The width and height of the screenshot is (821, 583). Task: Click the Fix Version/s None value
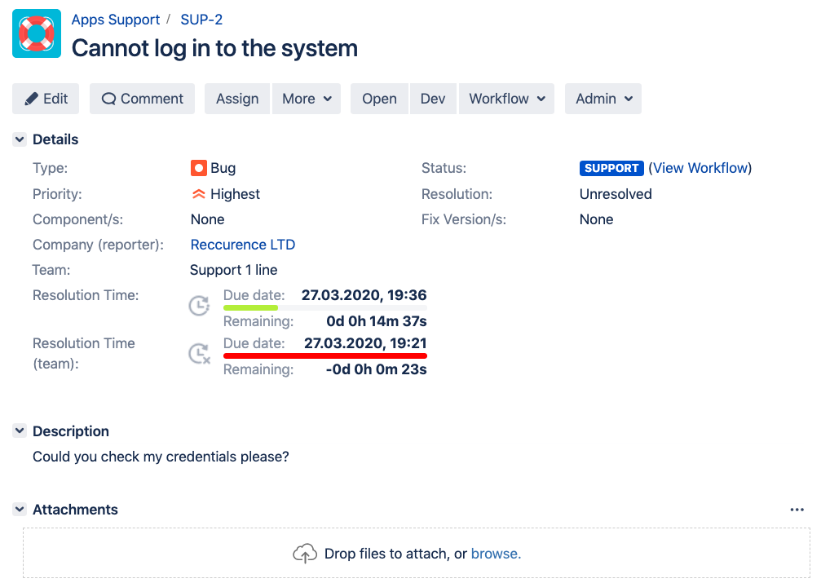pos(596,219)
